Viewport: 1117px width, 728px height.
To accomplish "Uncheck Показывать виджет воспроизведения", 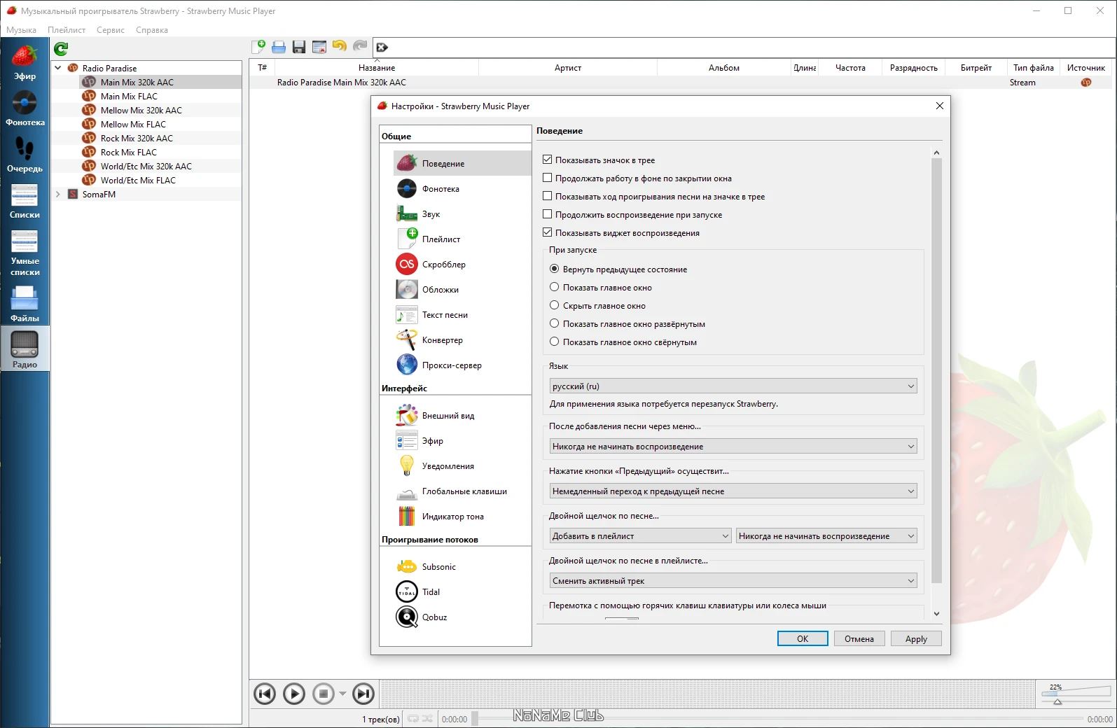I will (548, 232).
